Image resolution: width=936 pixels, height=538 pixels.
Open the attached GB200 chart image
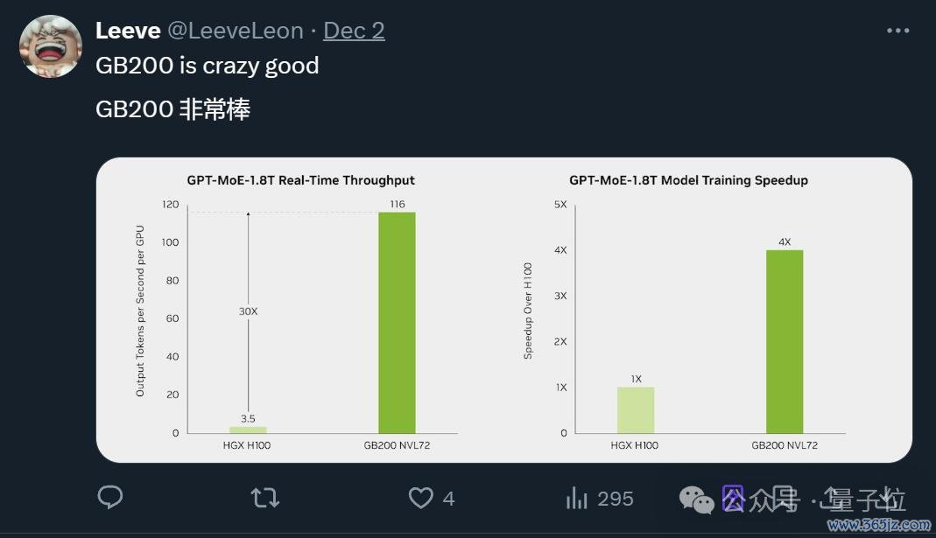[x=503, y=310]
